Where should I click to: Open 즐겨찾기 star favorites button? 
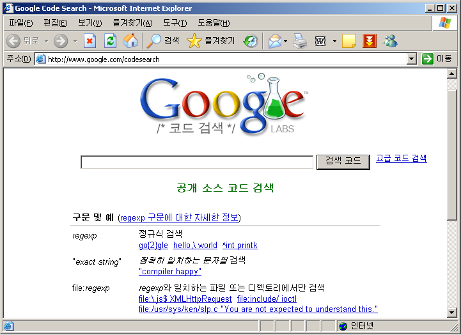(x=211, y=41)
